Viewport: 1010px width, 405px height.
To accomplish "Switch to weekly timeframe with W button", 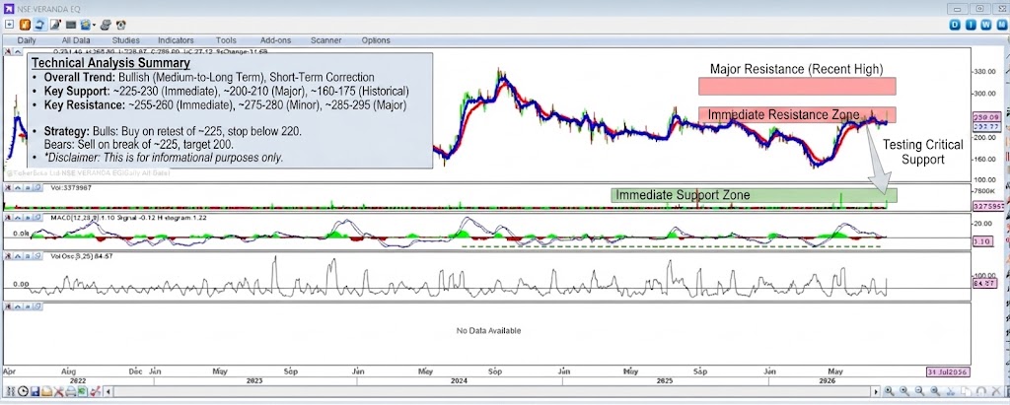I will point(985,25).
